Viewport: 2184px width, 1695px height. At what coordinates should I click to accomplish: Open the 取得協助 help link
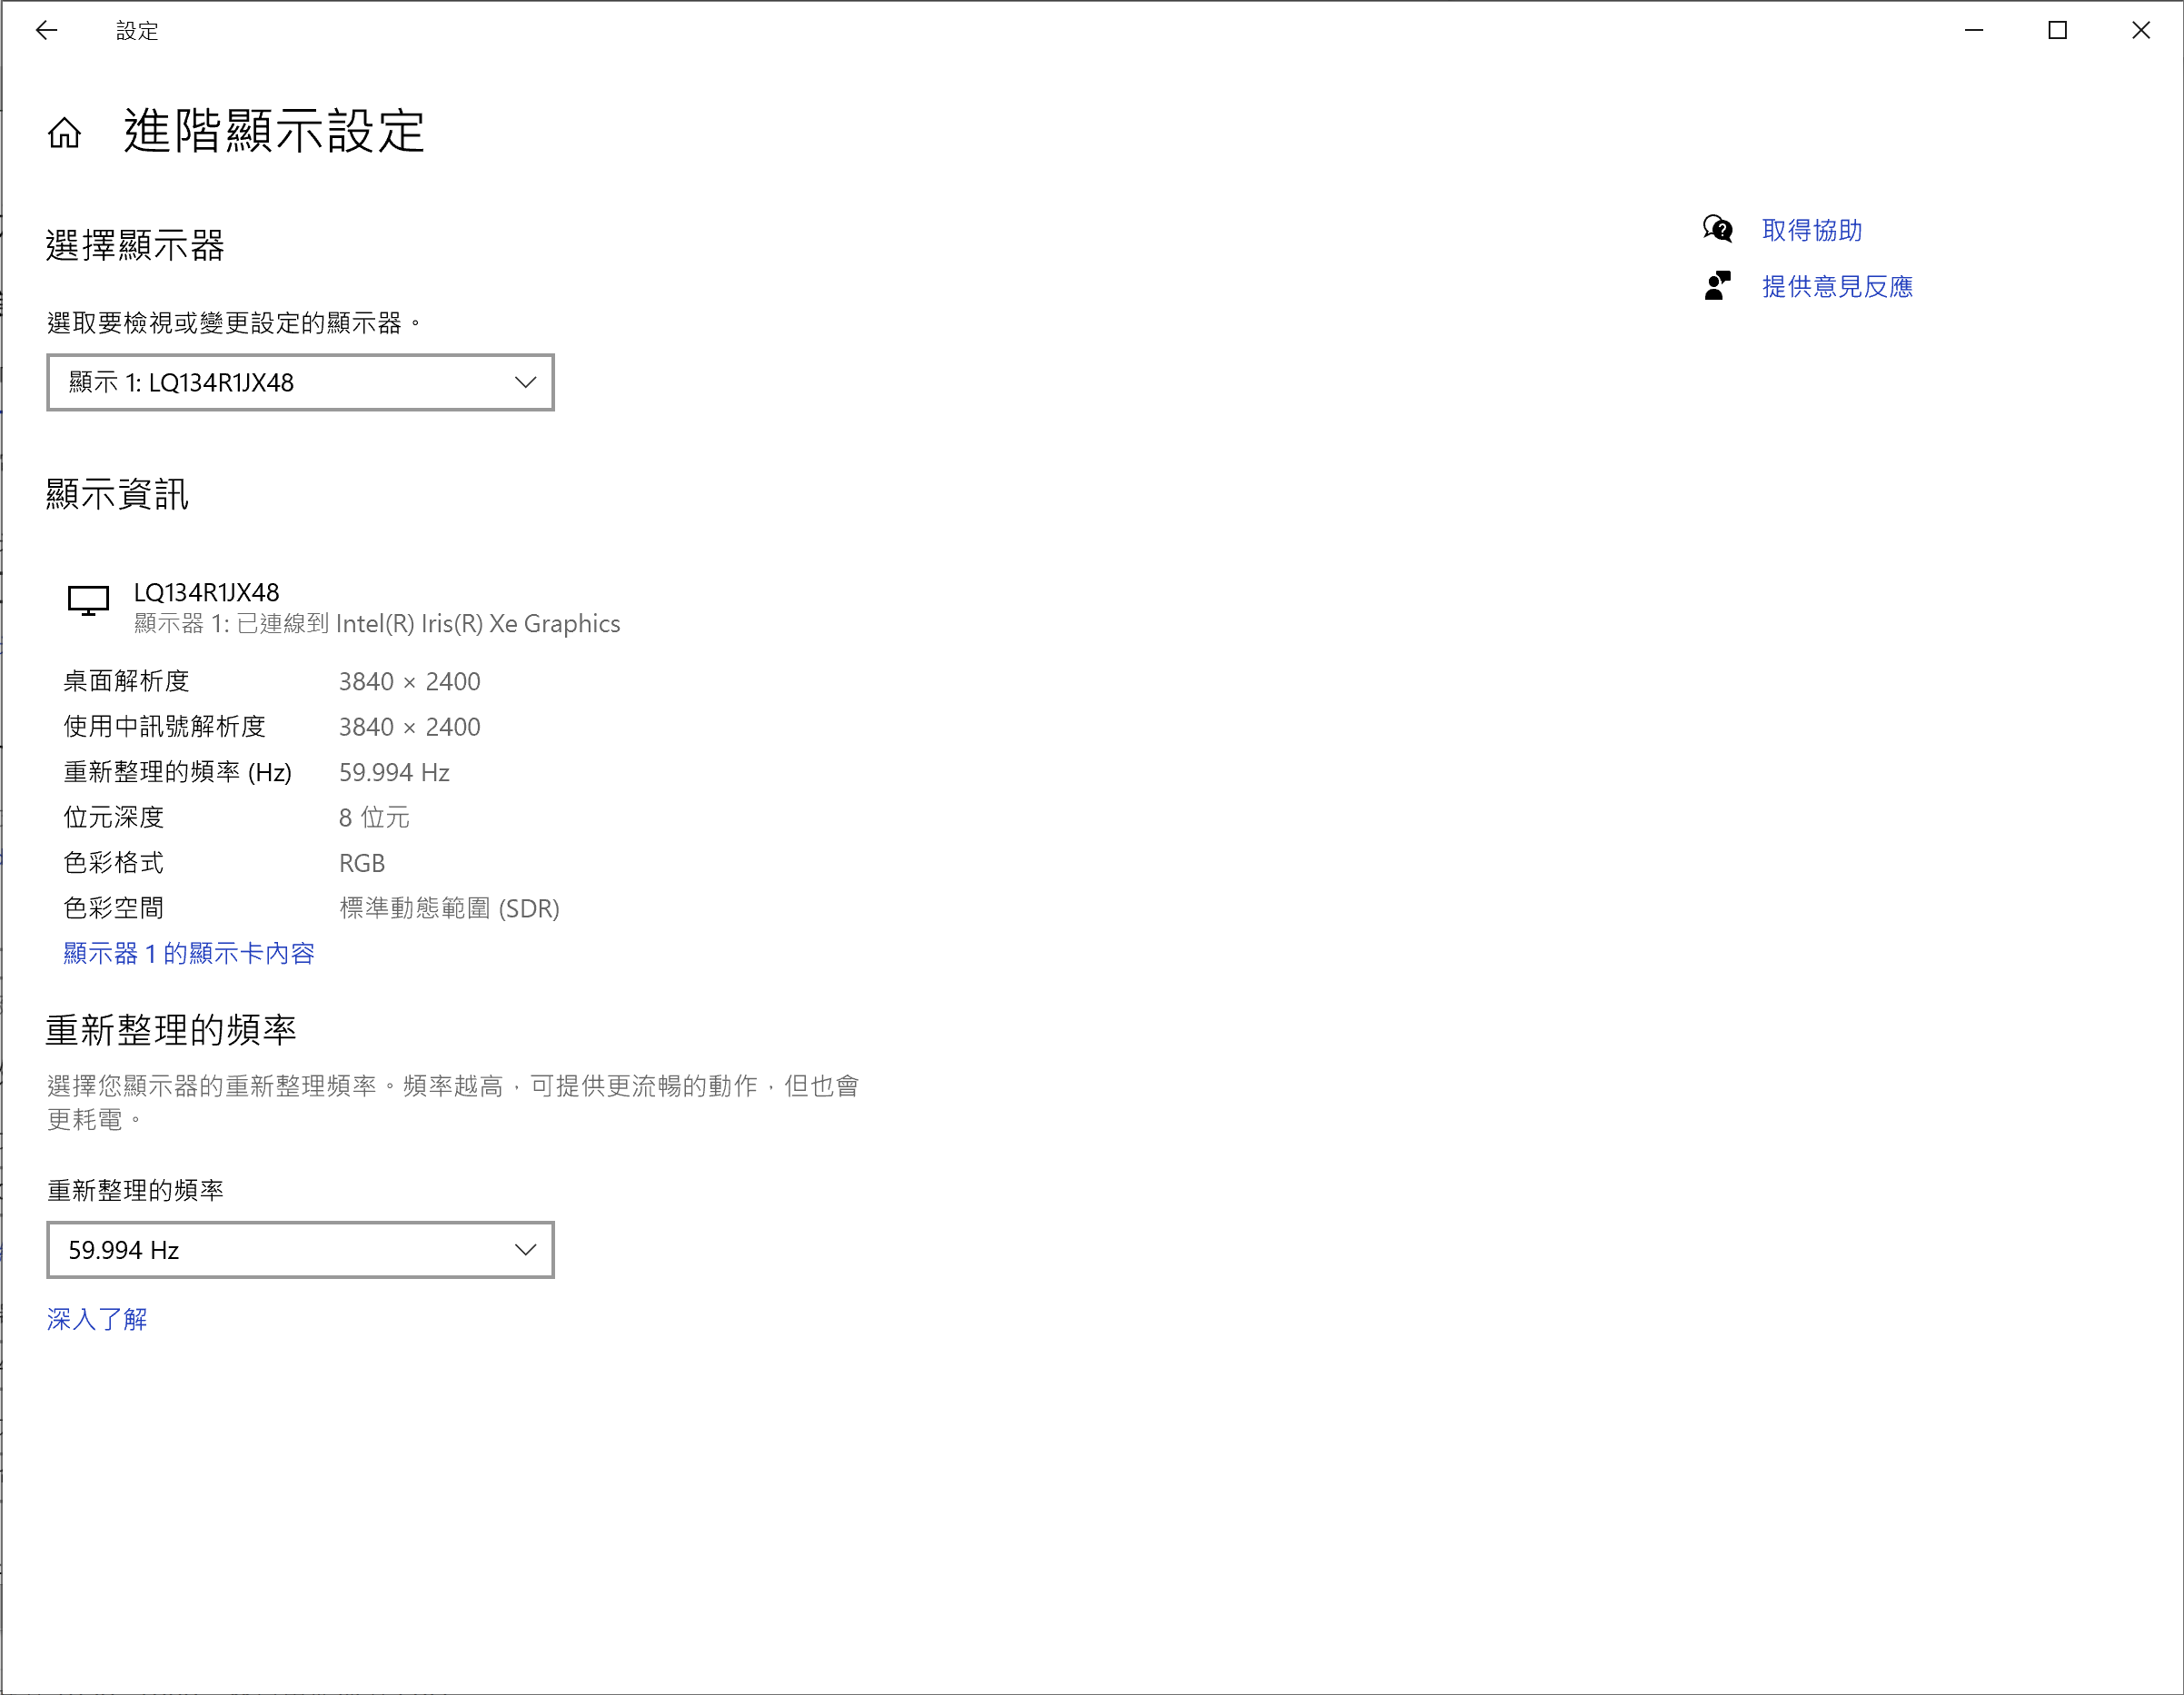(x=1811, y=230)
